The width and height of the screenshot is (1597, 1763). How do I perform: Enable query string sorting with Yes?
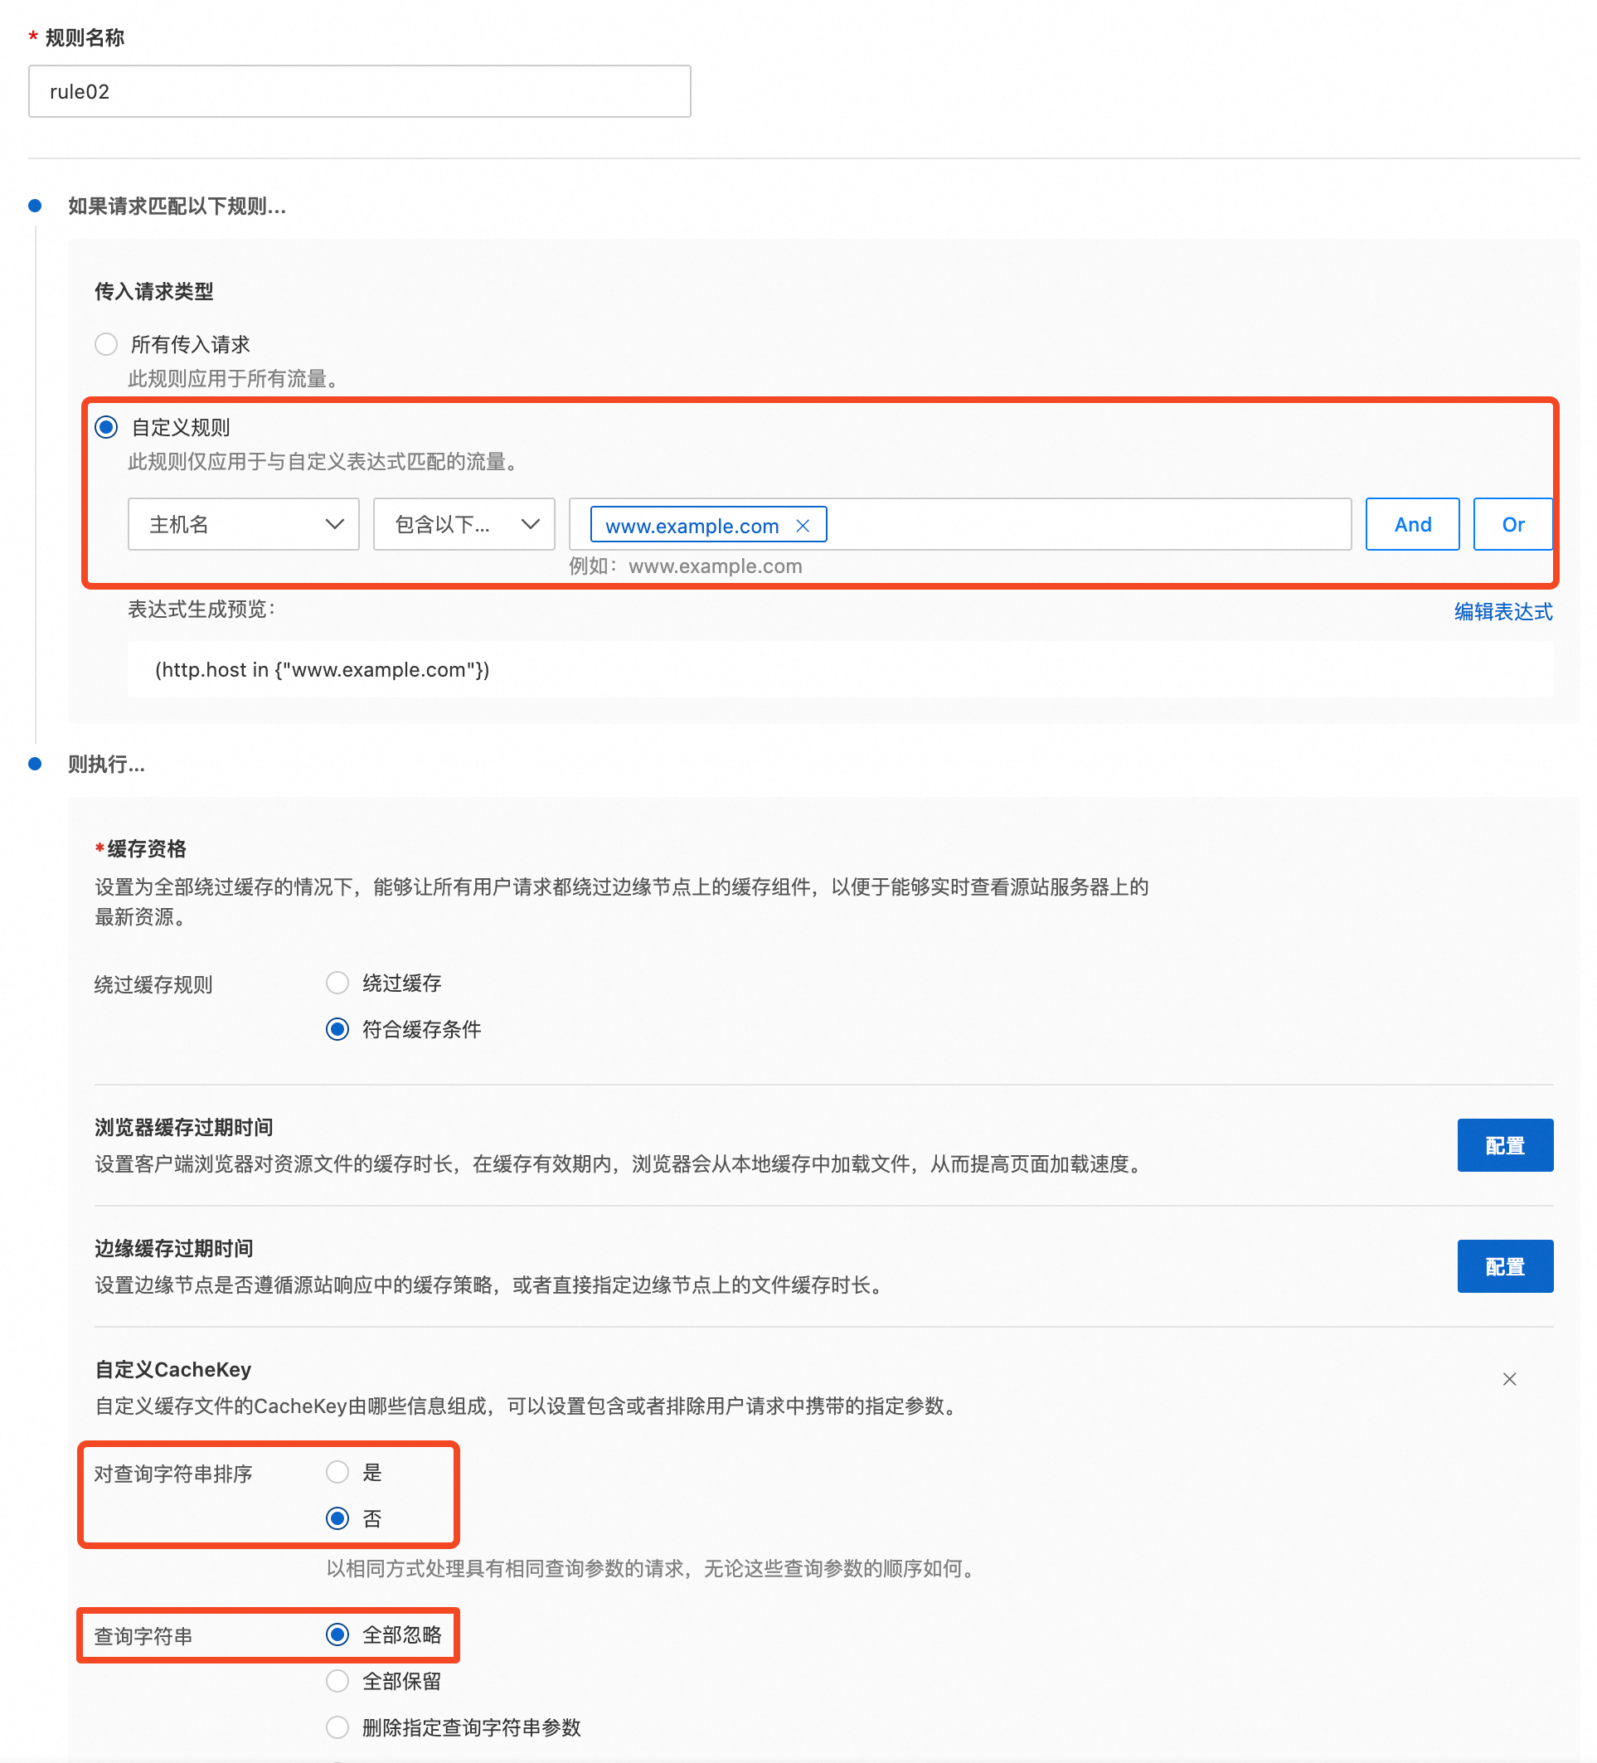[337, 1473]
